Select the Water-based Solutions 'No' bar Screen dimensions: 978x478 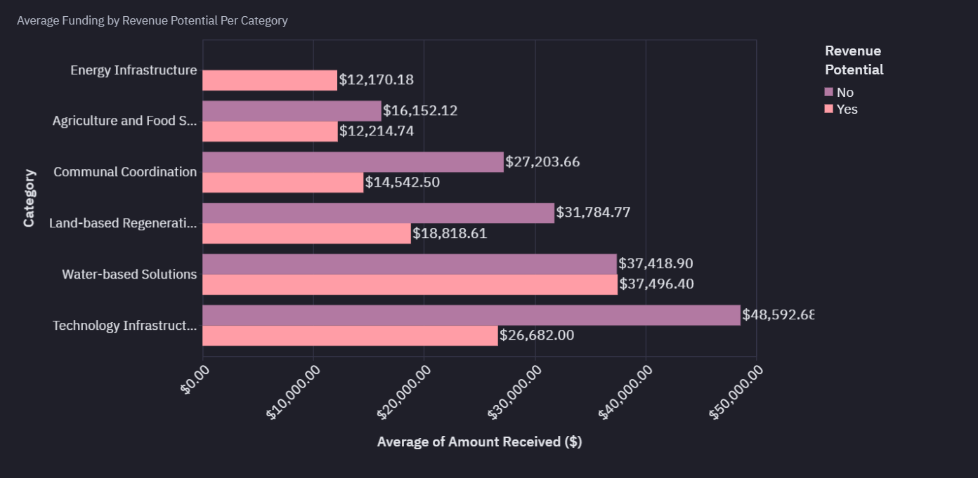[409, 264]
